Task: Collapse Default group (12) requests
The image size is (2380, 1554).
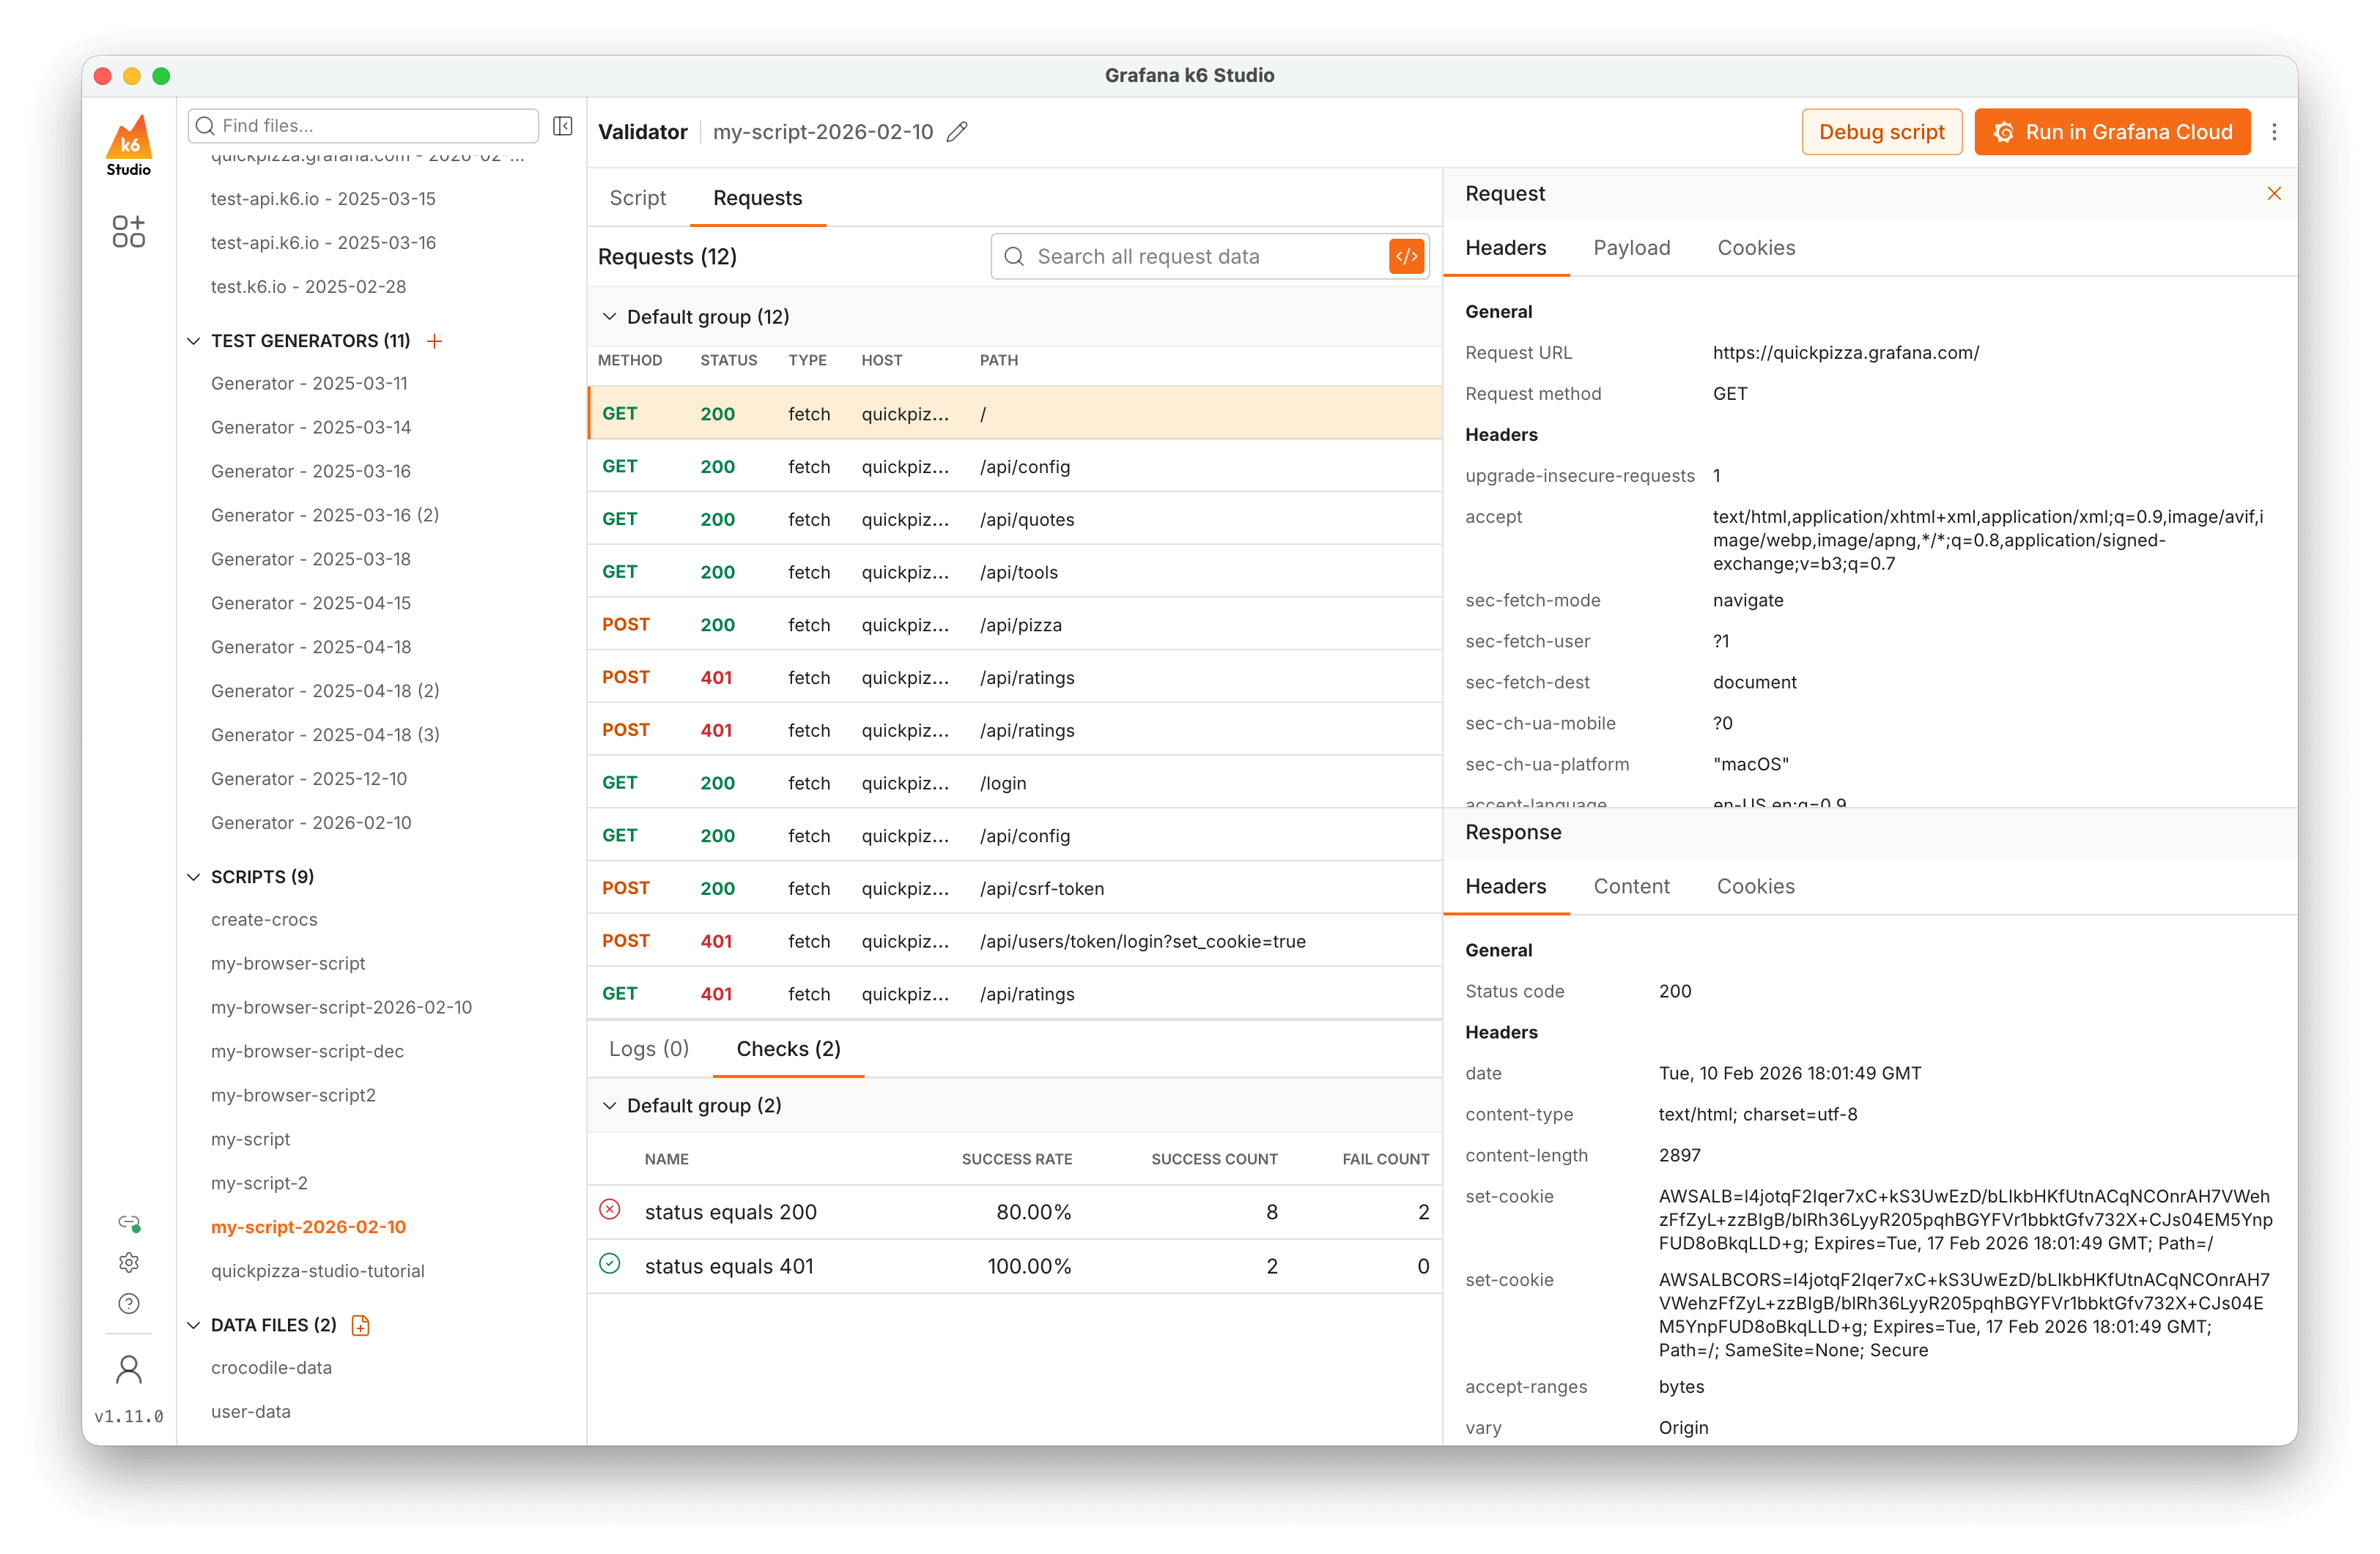Action: coord(609,317)
